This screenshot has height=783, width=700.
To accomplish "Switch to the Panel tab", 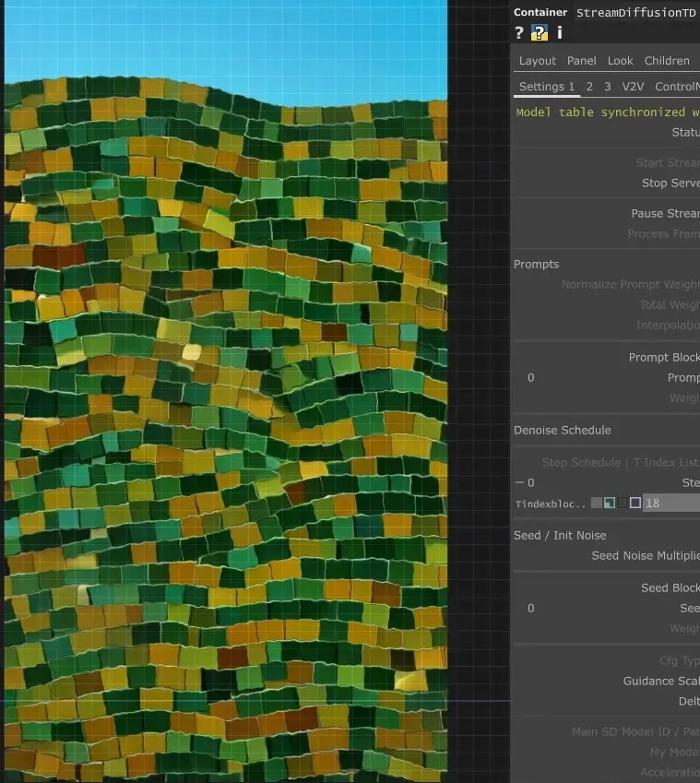I will click(x=581, y=61).
